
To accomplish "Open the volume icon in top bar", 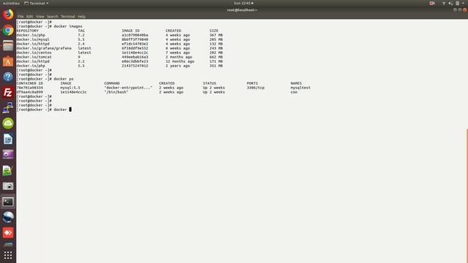I will 450,3.
